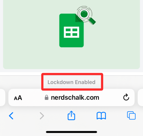This screenshot has height=136, width=143.
Task: Click the folded corner of the Sheets document
Action: pyautogui.click(x=79, y=18)
